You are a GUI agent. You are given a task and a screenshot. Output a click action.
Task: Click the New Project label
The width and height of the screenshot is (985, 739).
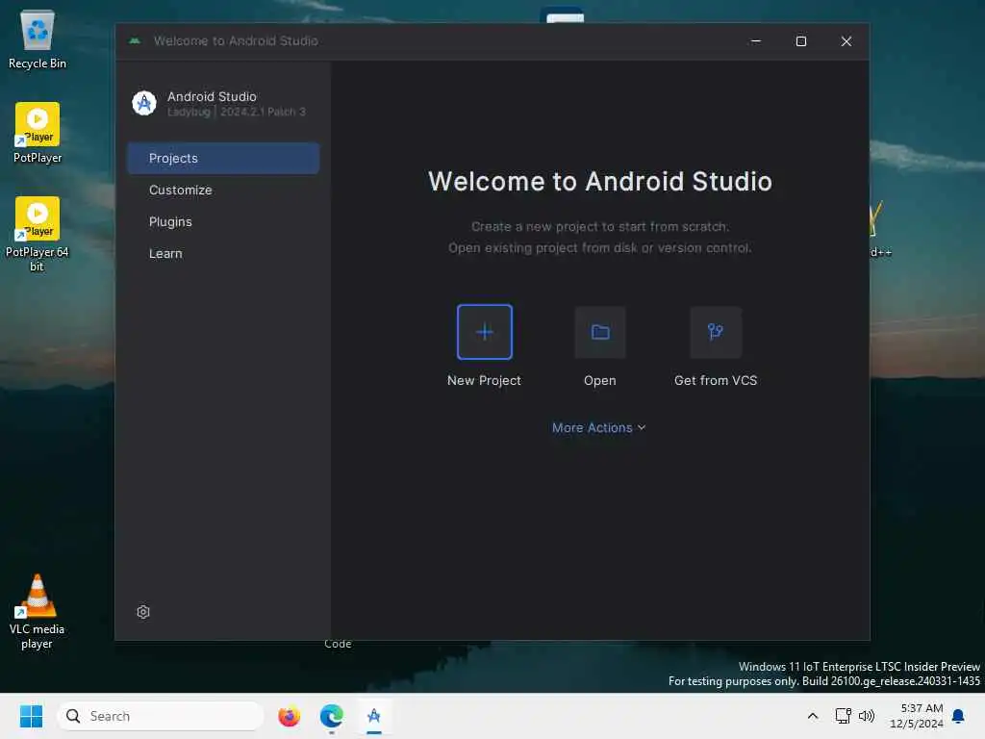[484, 380]
